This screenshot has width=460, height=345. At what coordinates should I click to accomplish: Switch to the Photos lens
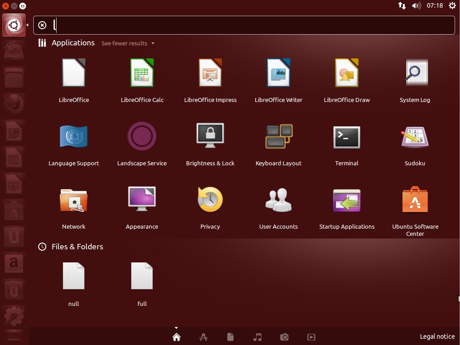coord(284,337)
